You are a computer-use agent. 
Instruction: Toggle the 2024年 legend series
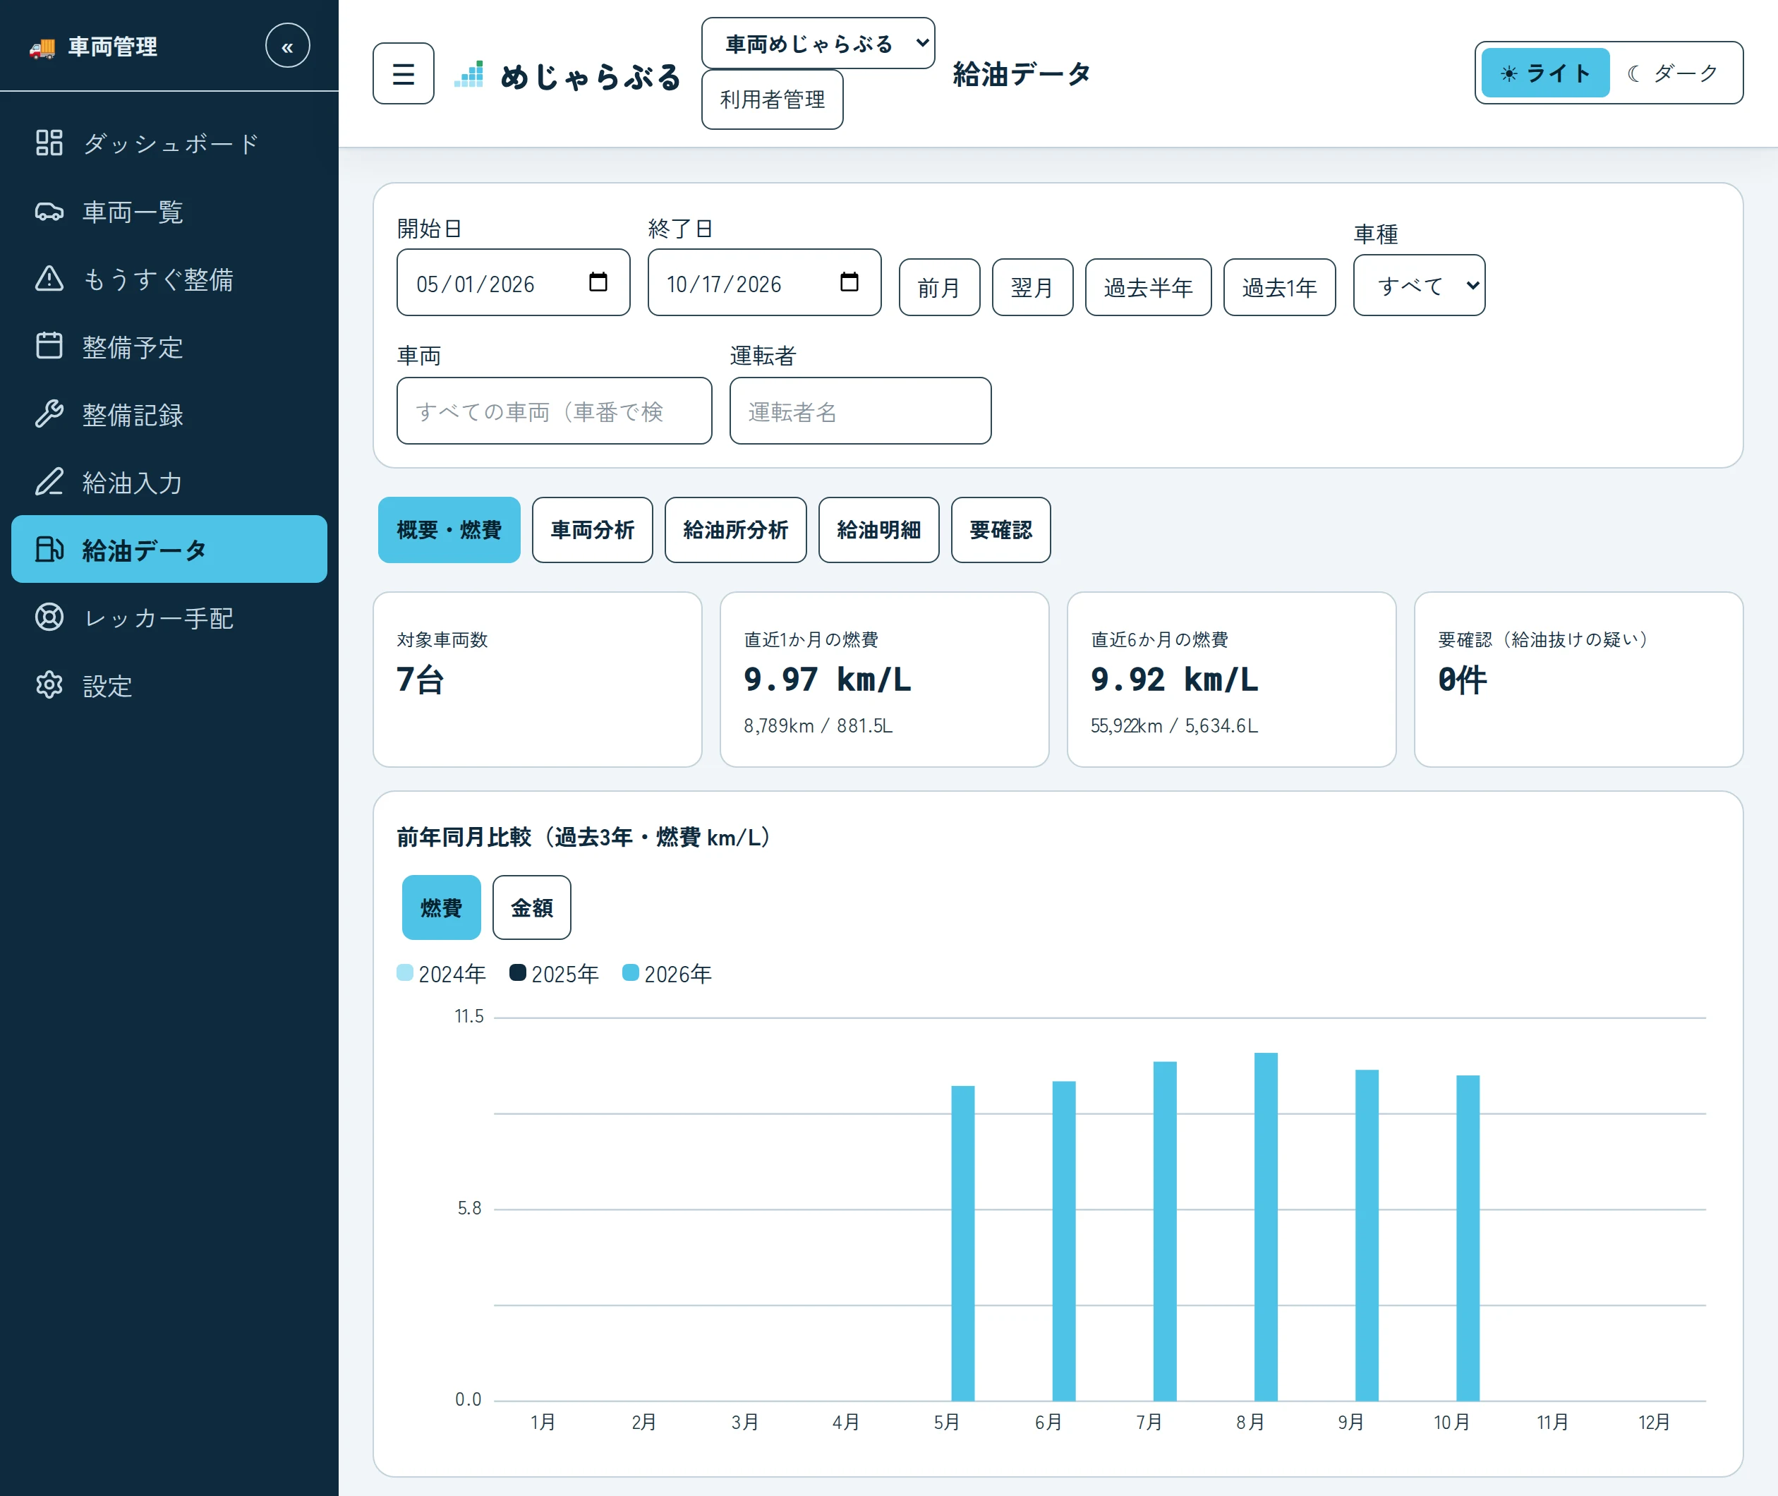pos(441,974)
